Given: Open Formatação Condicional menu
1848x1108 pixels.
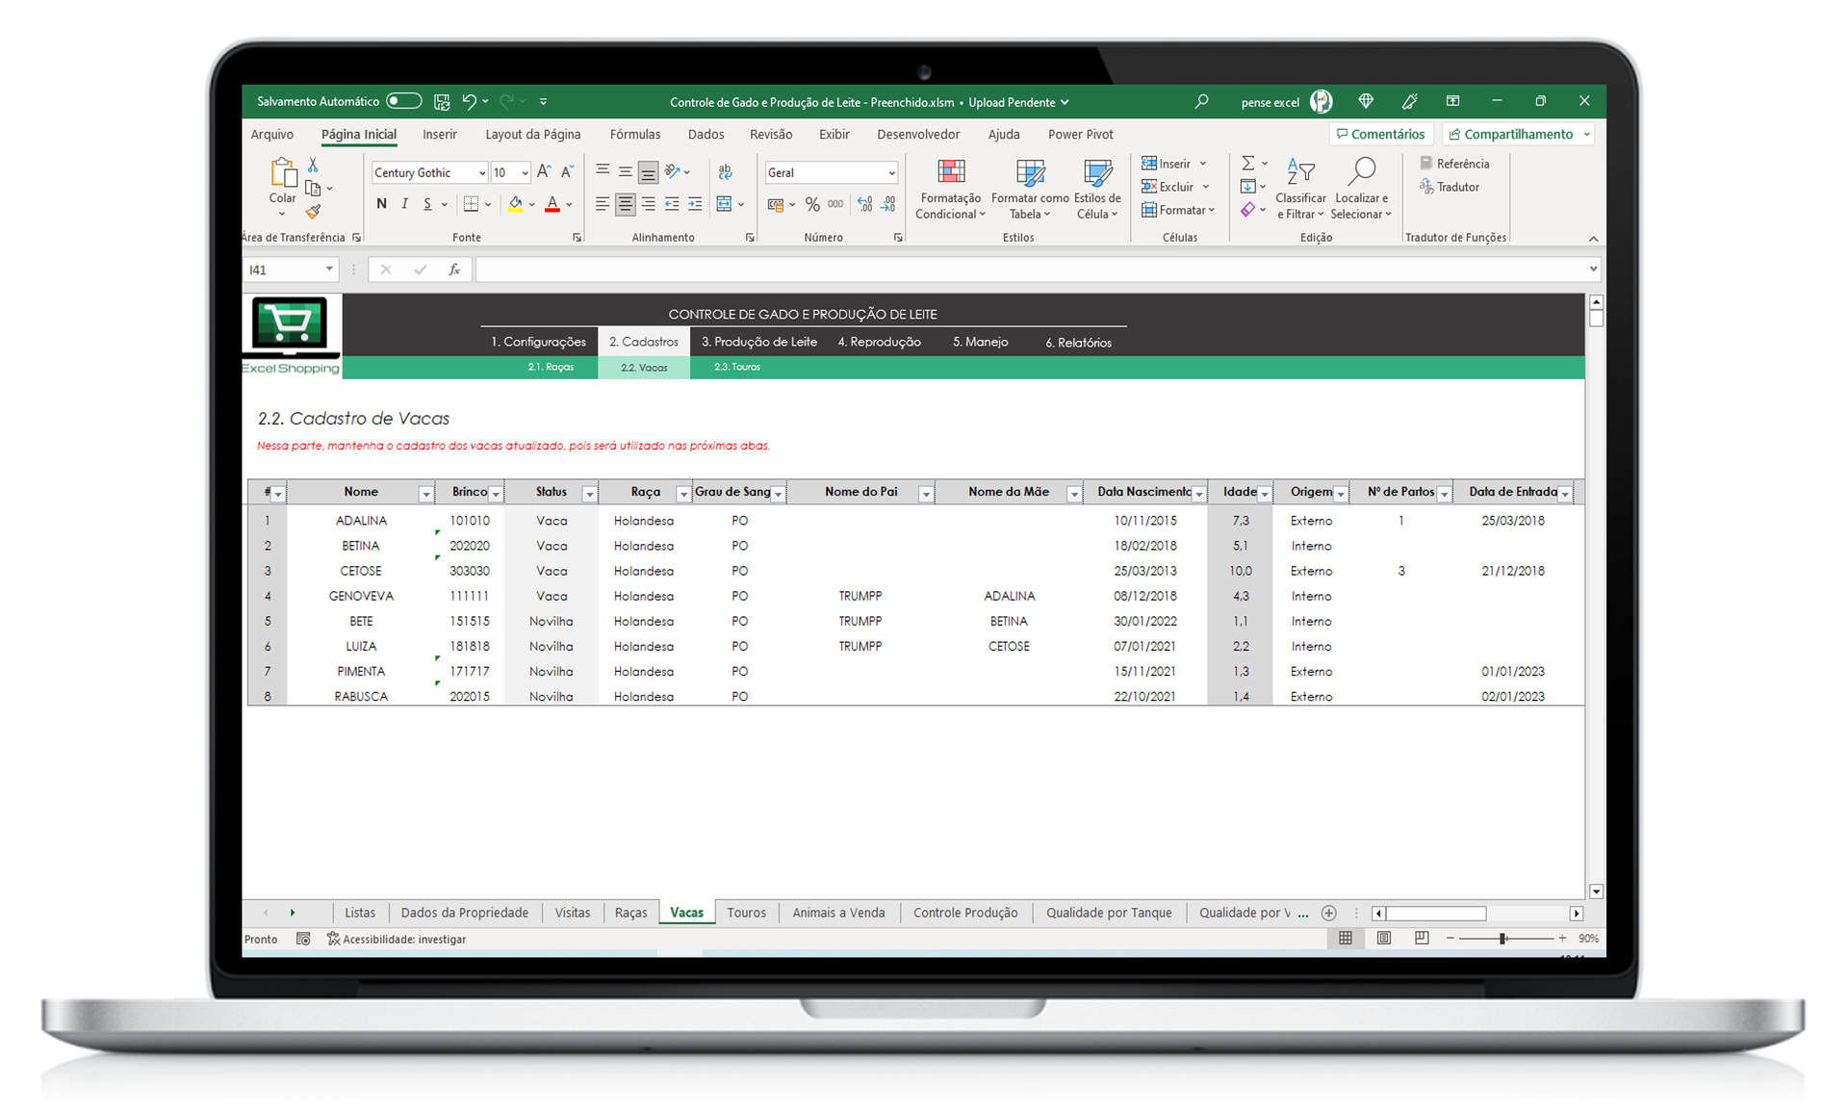Looking at the screenshot, I should click(x=950, y=190).
